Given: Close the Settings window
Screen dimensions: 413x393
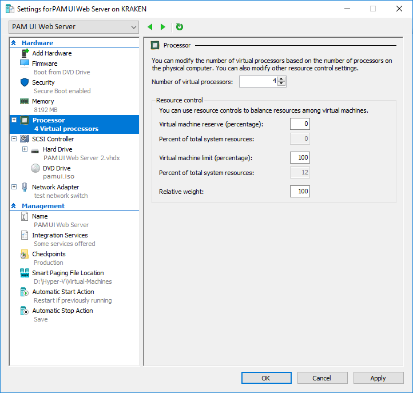Looking at the screenshot, I should coord(399,9).
